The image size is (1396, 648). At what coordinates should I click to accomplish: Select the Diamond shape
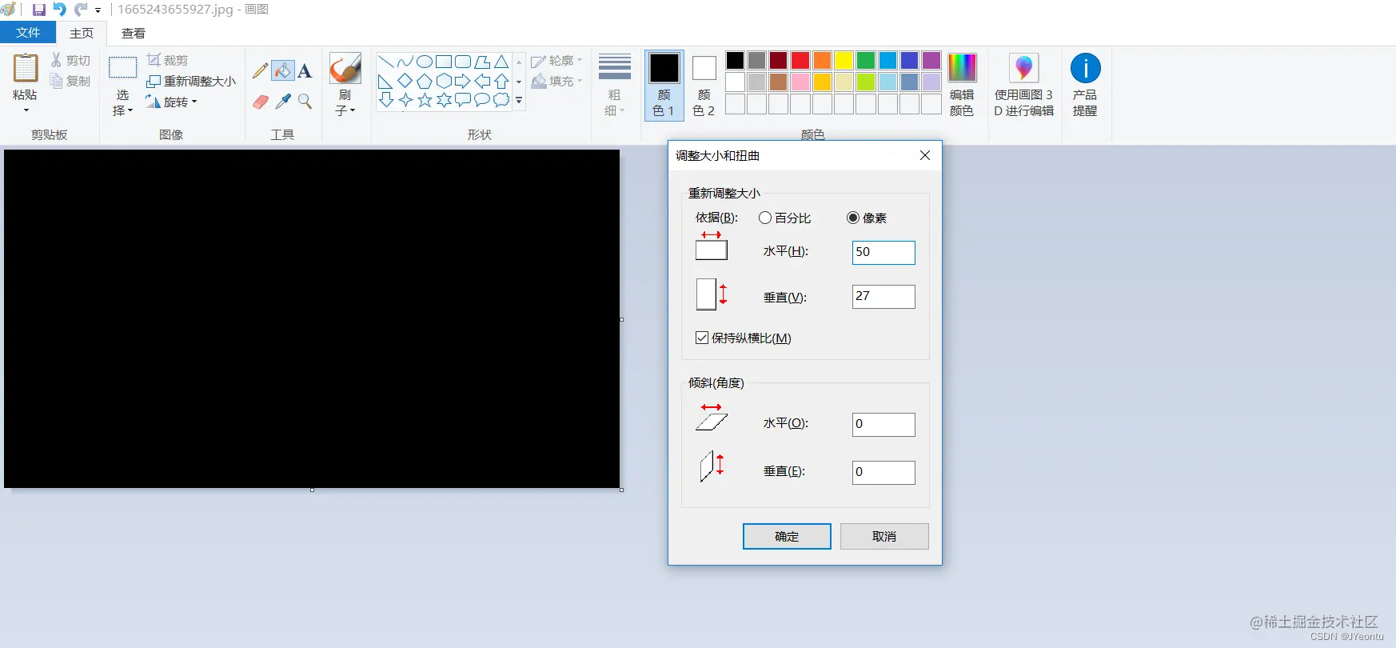coord(405,81)
